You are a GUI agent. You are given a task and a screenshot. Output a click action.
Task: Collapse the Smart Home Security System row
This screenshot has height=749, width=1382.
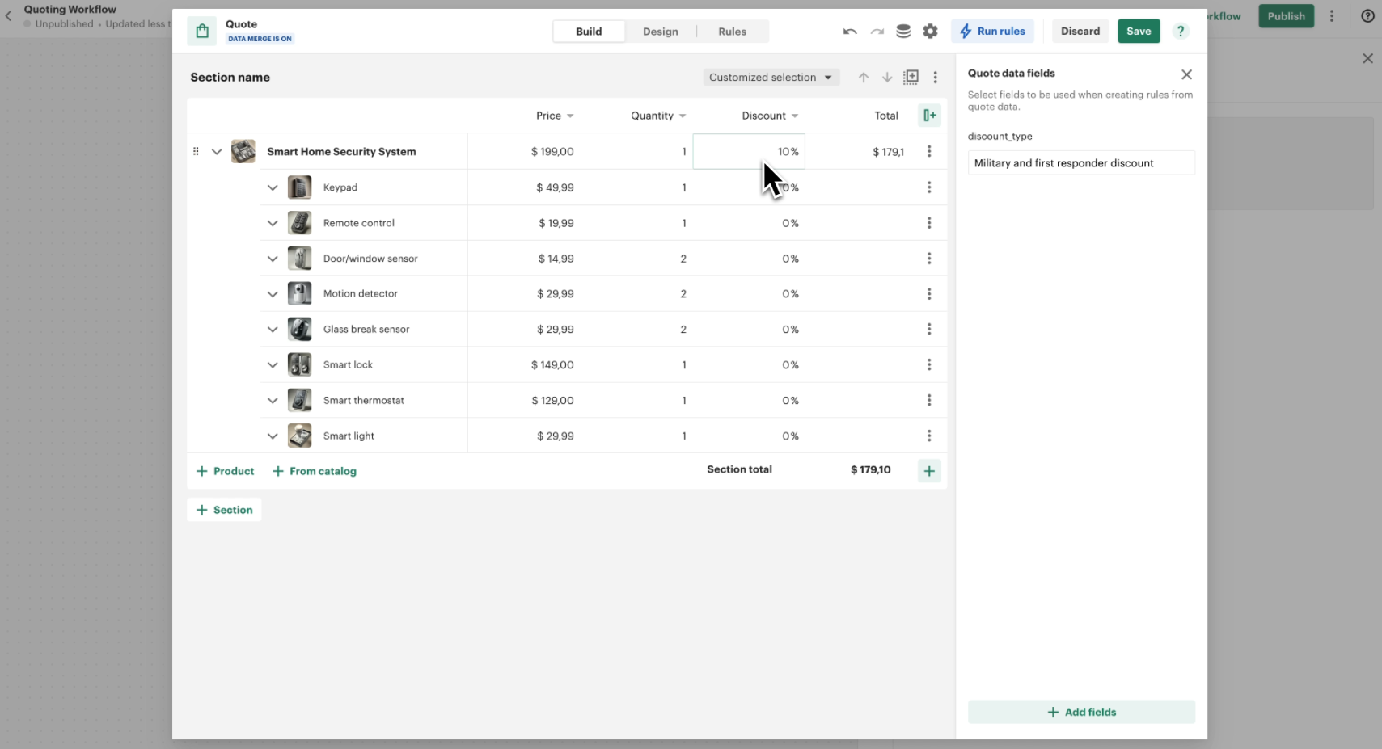click(x=217, y=152)
